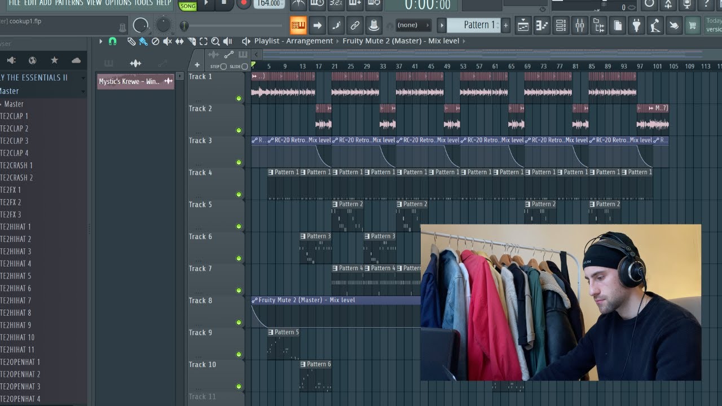Click the typing keyboard to piano icon
Viewport: 722px width, 406px height.
click(x=298, y=25)
